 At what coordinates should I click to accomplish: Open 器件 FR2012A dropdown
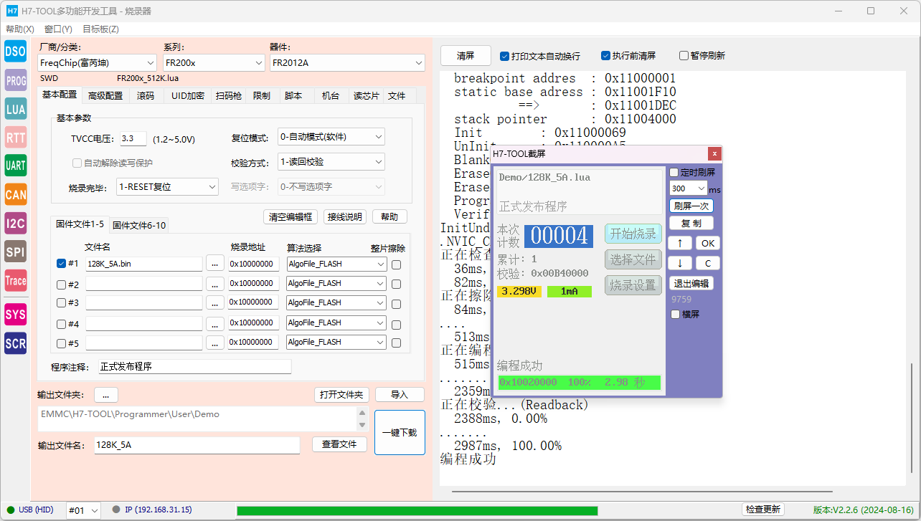tap(347, 63)
